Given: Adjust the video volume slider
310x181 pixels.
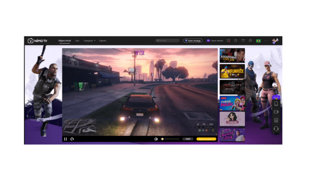Looking at the screenshot, I should (171, 139).
